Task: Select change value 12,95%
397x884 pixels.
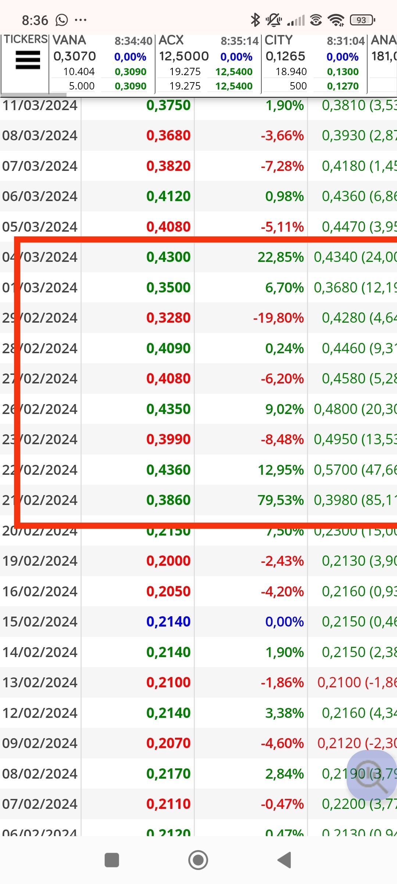Action: tap(281, 470)
